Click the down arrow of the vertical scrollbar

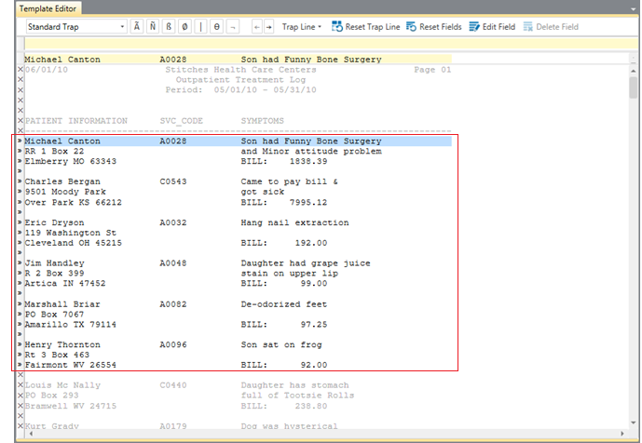634,423
